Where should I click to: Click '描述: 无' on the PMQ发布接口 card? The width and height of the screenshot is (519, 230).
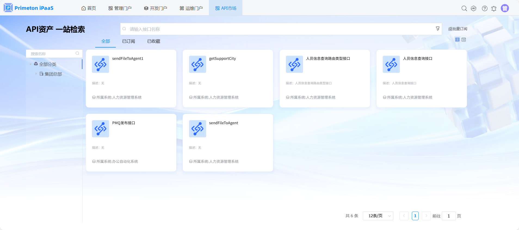click(98, 148)
